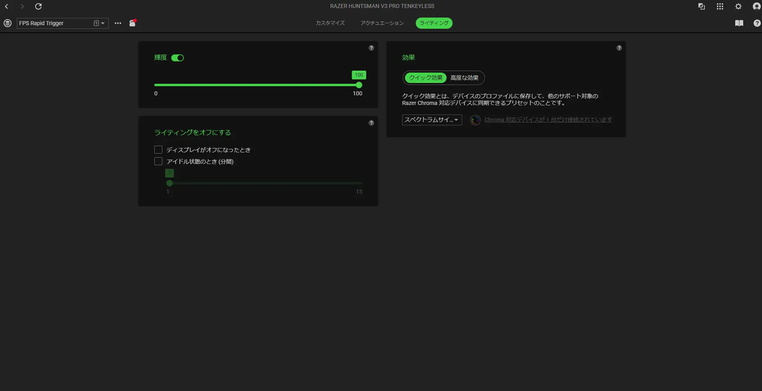Open the user guide book icon
The width and height of the screenshot is (762, 391).
pos(739,23)
